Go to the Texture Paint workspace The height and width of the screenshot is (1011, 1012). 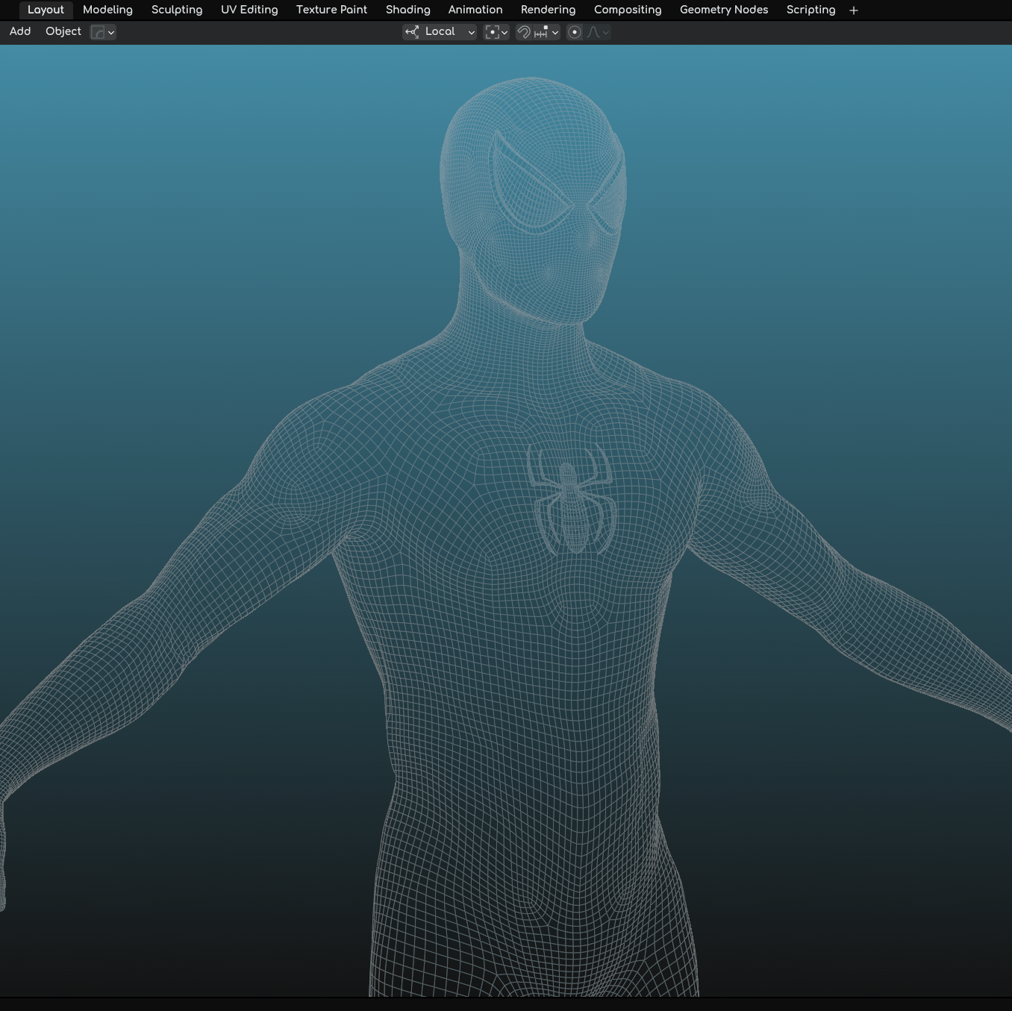(331, 10)
